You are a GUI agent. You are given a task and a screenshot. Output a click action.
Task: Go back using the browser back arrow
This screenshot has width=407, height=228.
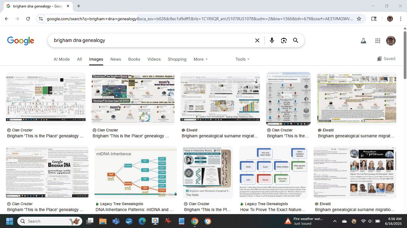click(7, 19)
